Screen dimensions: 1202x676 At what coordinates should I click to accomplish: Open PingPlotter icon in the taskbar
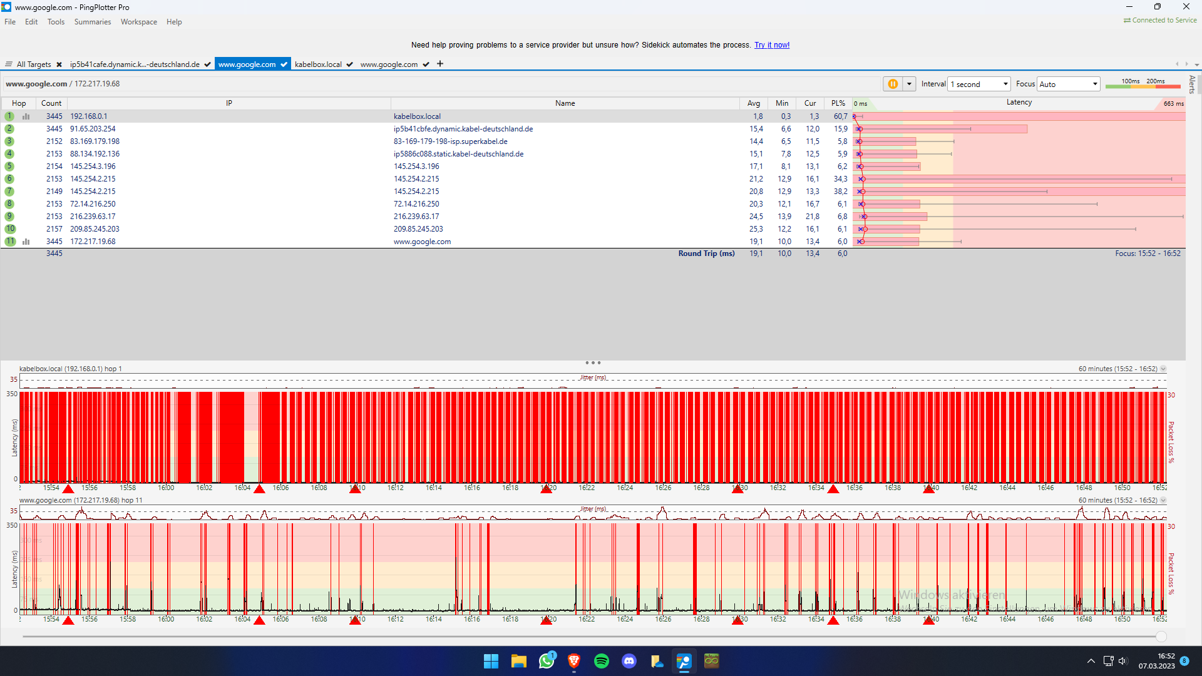(684, 661)
